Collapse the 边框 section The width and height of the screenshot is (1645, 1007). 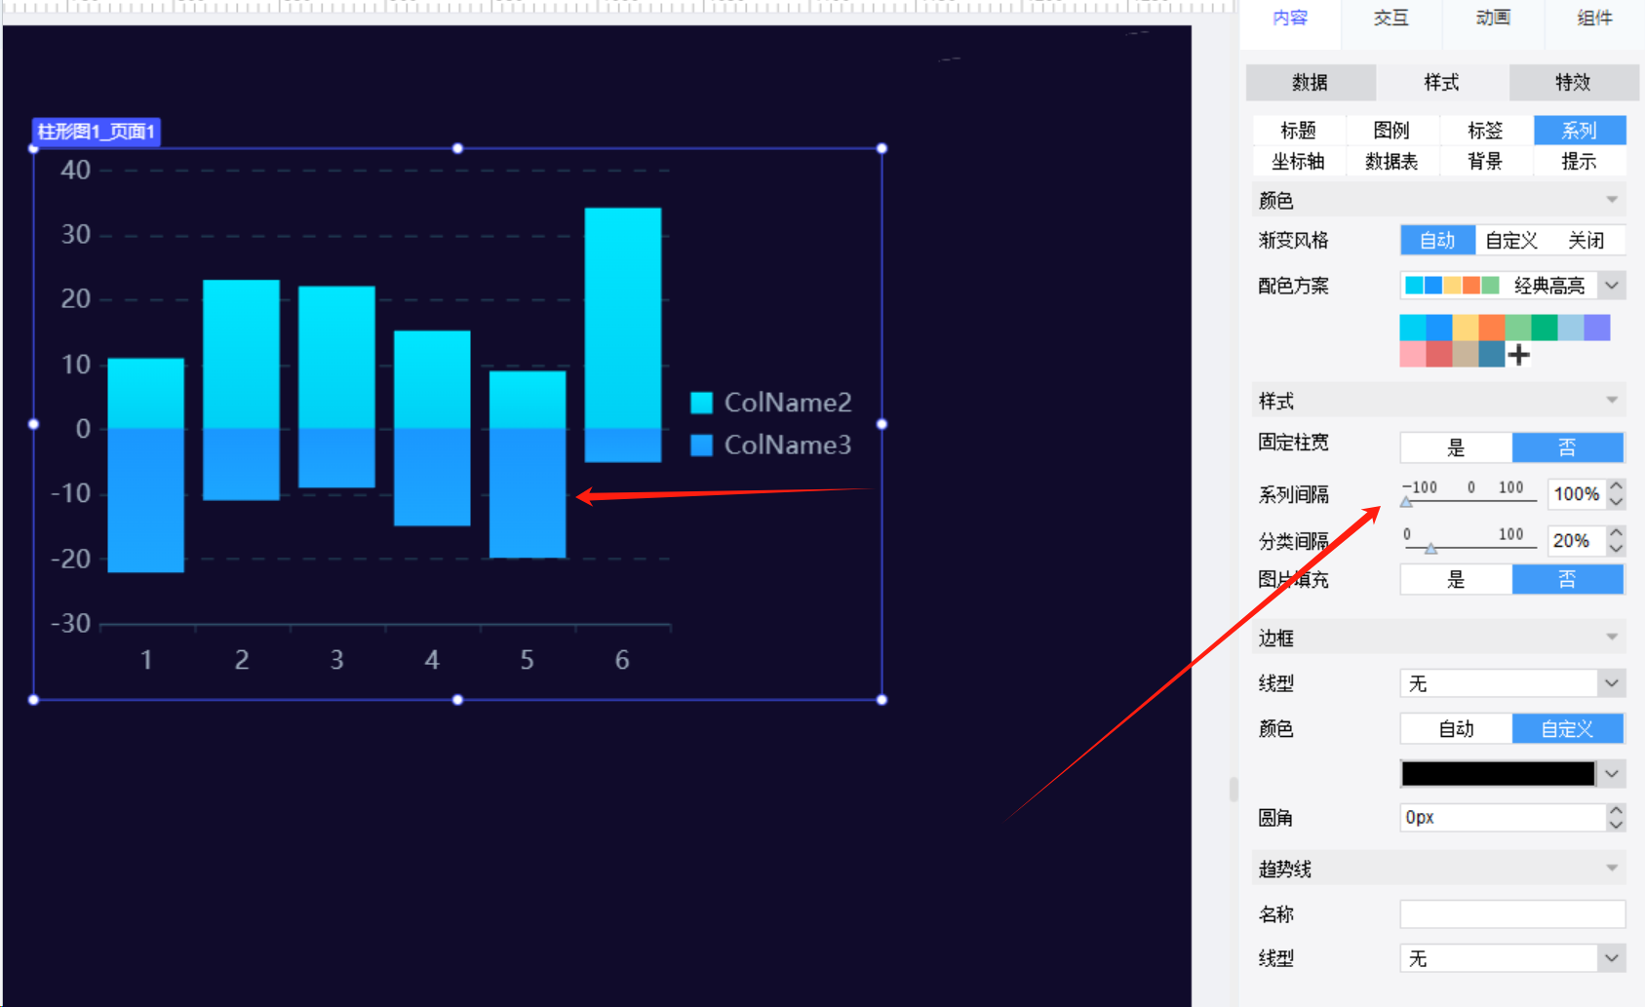pos(1612,638)
